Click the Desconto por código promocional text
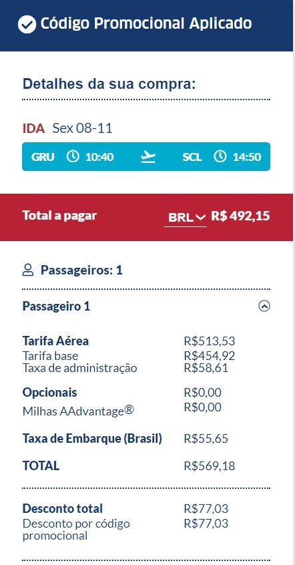Screen dimensions: 295x565 tap(76, 530)
